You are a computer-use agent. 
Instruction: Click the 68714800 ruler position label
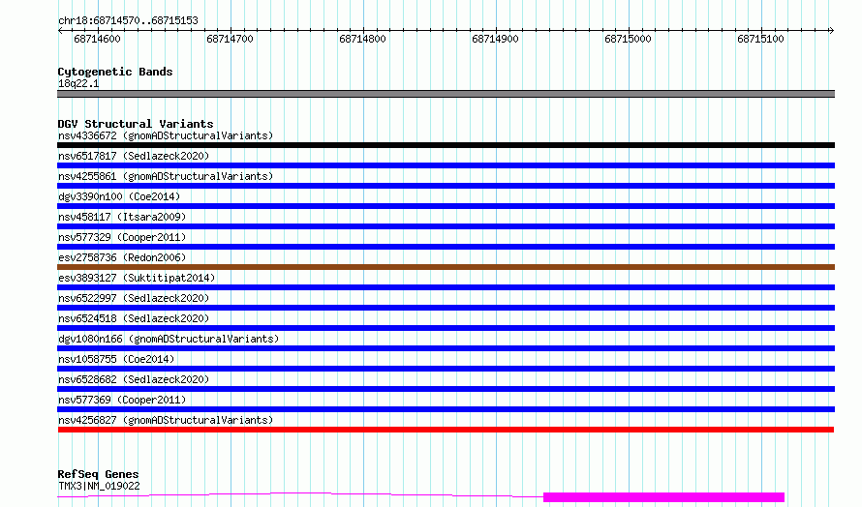click(363, 39)
